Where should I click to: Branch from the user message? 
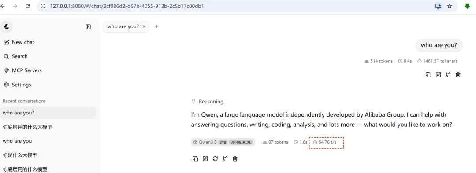point(448,74)
